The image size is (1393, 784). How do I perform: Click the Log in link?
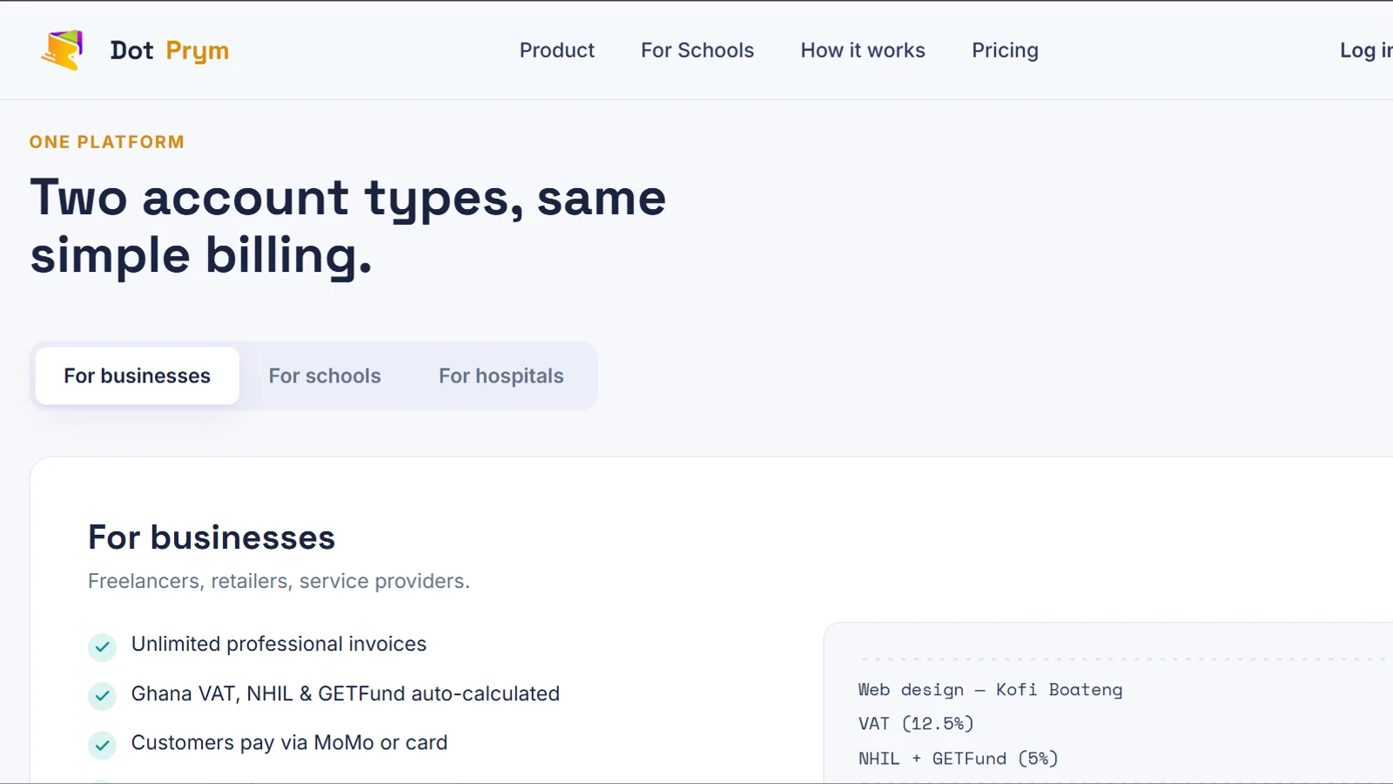coord(1366,51)
